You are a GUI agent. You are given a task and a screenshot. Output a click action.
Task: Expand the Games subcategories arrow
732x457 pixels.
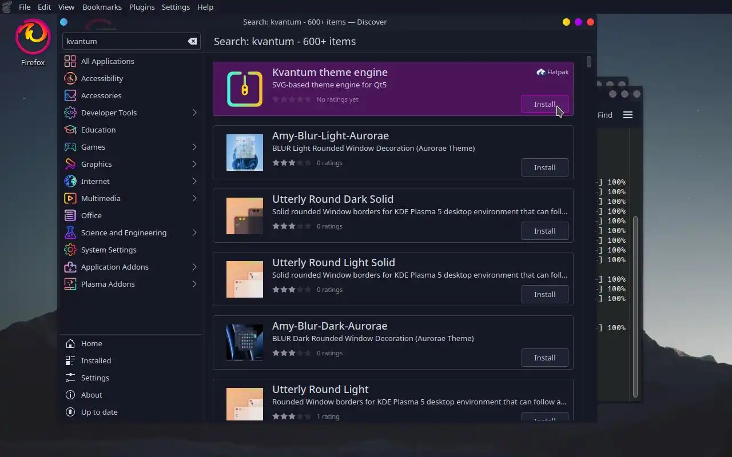pyautogui.click(x=194, y=147)
